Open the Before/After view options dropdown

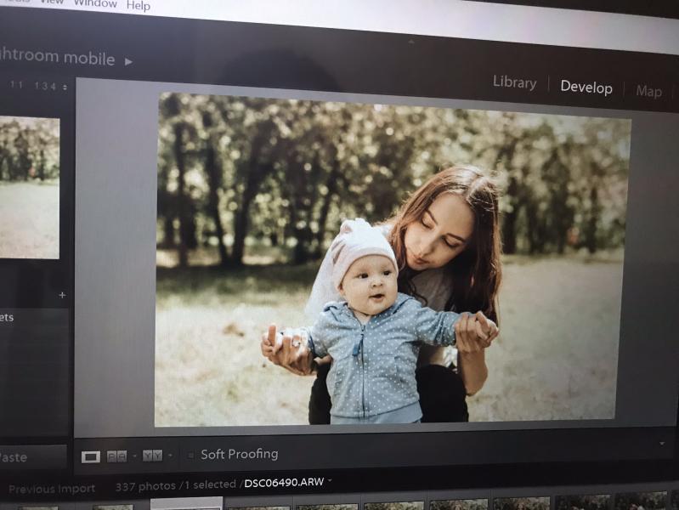(x=169, y=456)
